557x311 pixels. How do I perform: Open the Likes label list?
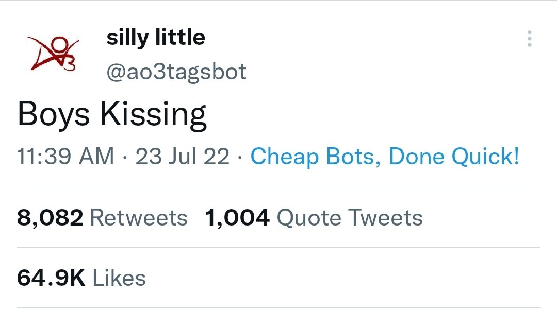pyautogui.click(x=119, y=278)
